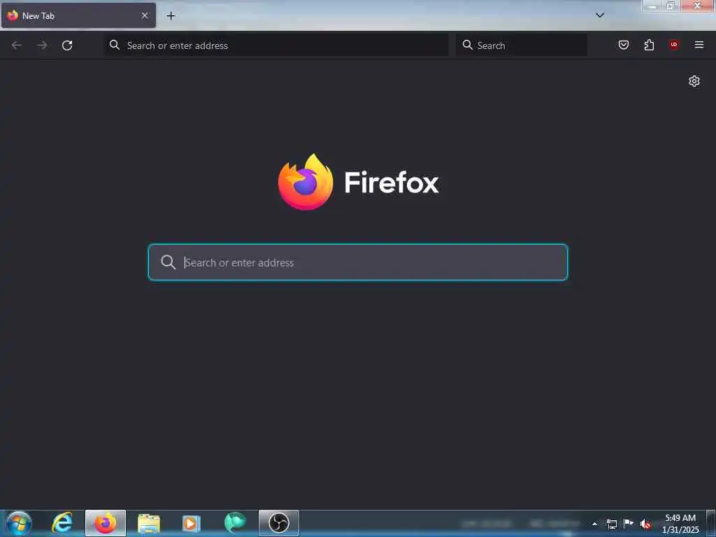This screenshot has height=537, width=716.
Task: Reload the current page
Action: pos(67,45)
